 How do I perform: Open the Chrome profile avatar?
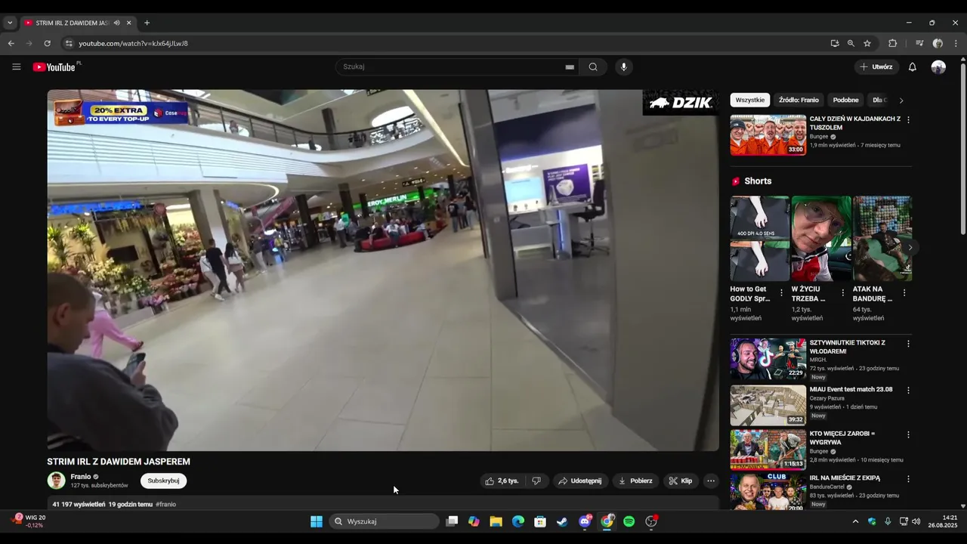click(938, 43)
